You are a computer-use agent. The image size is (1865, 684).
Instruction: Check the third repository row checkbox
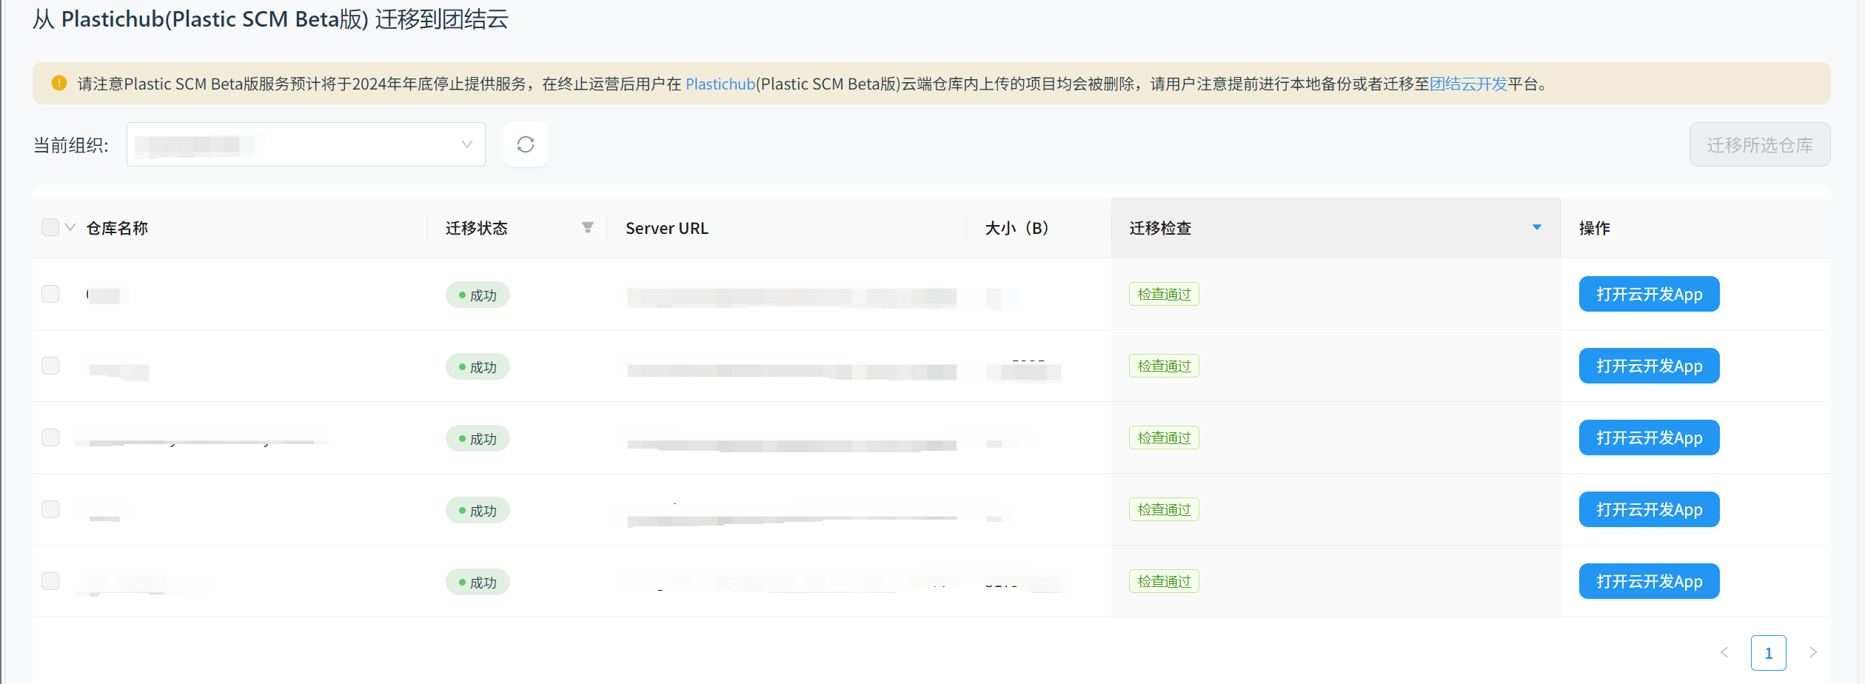[50, 437]
